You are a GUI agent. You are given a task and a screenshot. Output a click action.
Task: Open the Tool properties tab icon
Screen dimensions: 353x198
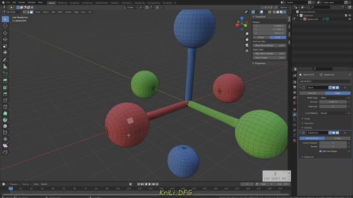pyautogui.click(x=295, y=75)
